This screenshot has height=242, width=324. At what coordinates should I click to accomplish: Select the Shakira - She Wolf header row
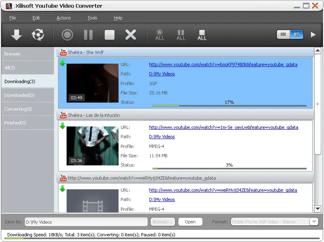185,52
